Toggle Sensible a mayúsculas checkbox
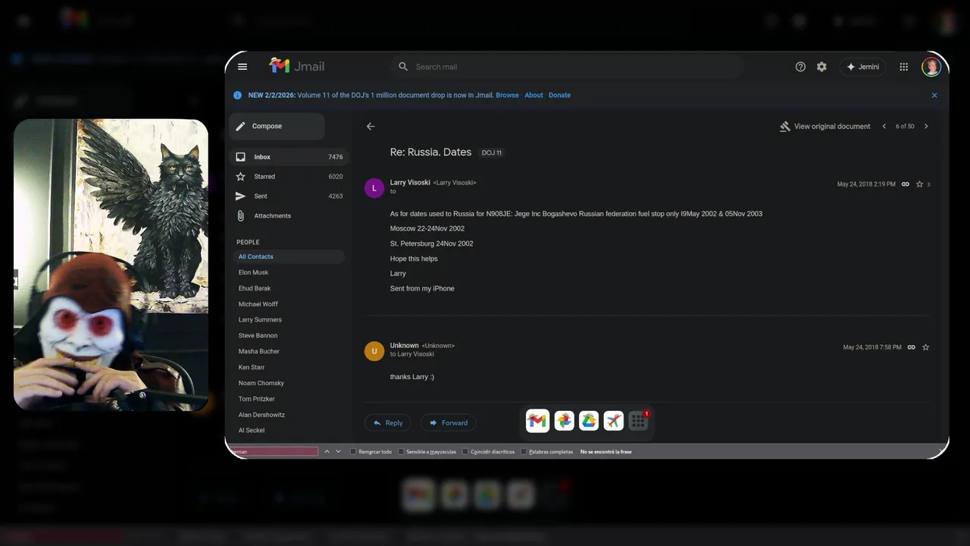The height and width of the screenshot is (546, 970). tap(402, 452)
